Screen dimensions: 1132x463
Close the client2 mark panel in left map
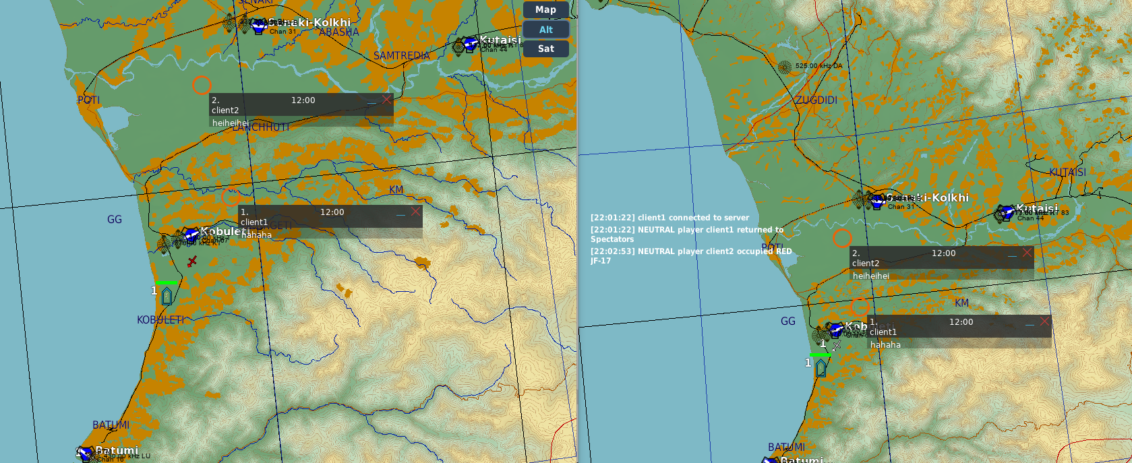click(386, 100)
